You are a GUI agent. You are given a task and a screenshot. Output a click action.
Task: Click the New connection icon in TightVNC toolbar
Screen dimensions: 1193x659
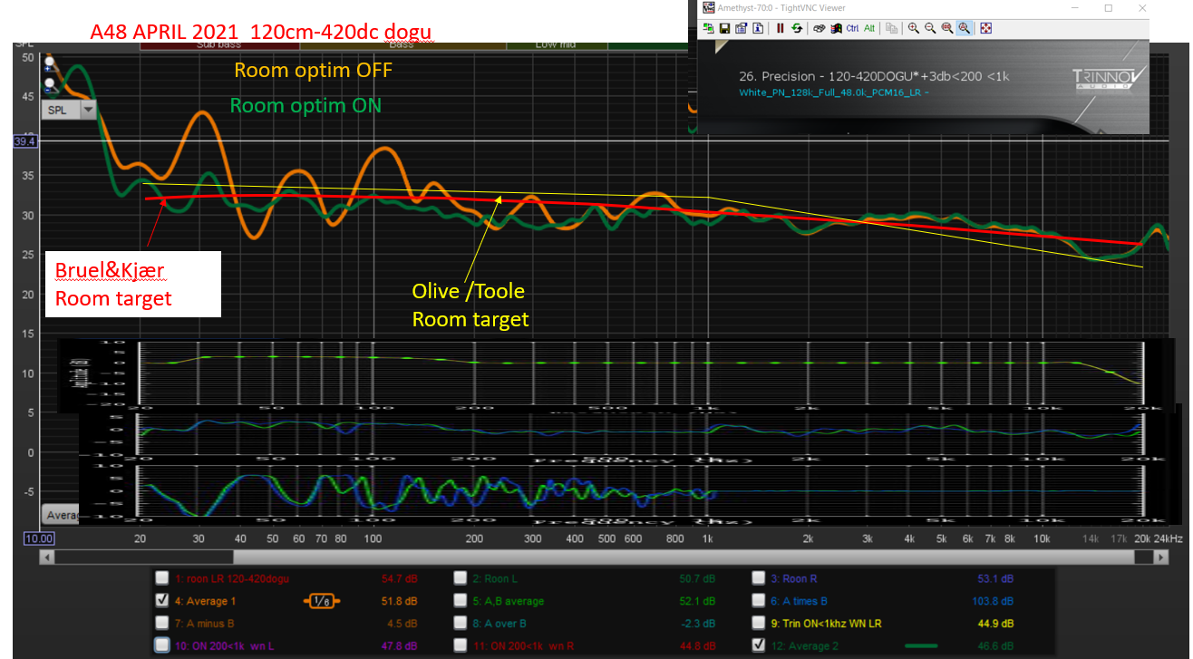pos(709,28)
